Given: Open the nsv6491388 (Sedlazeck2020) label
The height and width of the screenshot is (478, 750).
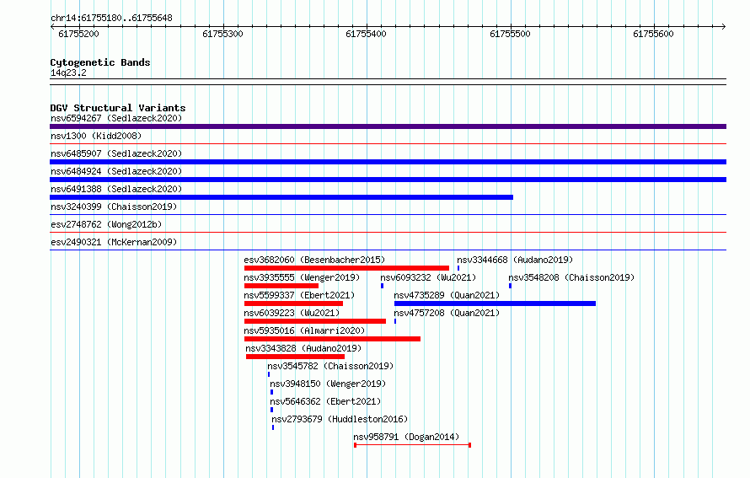Looking at the screenshot, I should pyautogui.click(x=116, y=189).
